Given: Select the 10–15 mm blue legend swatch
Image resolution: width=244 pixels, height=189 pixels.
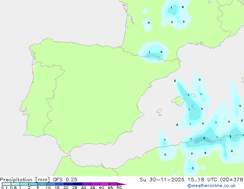Looking at the screenshot, I should tap(51, 184).
